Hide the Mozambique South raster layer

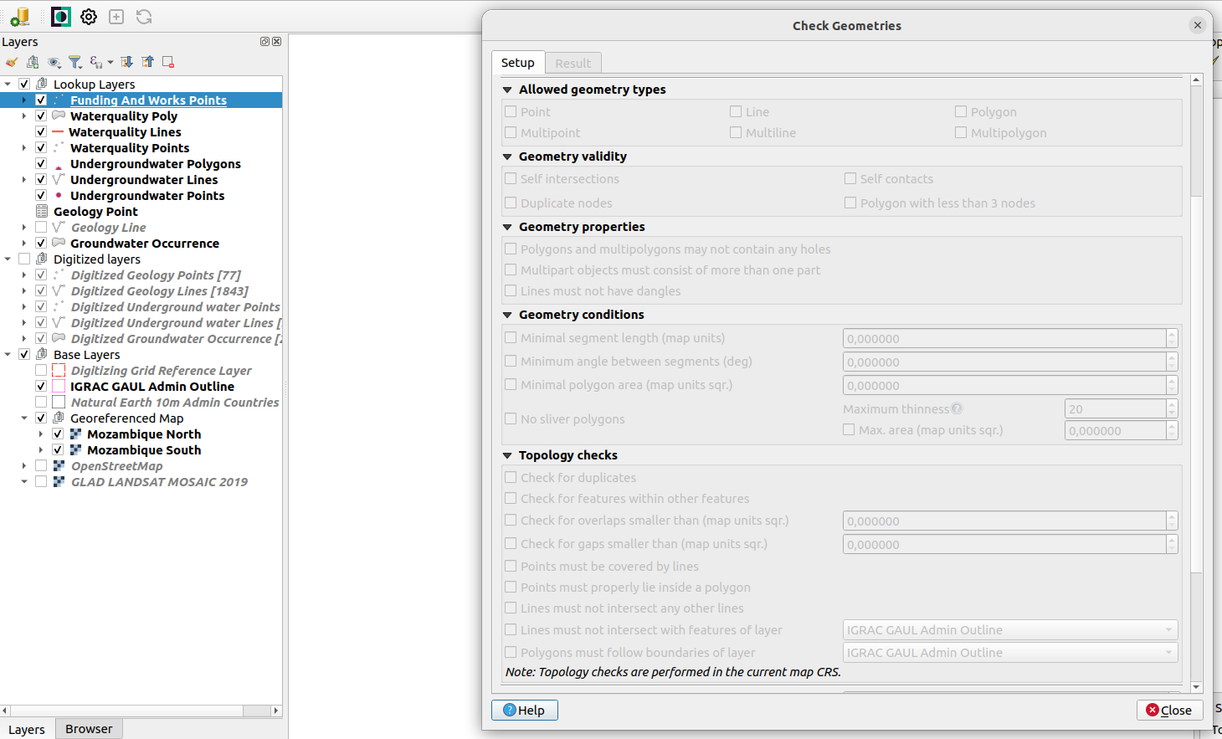tap(58, 450)
